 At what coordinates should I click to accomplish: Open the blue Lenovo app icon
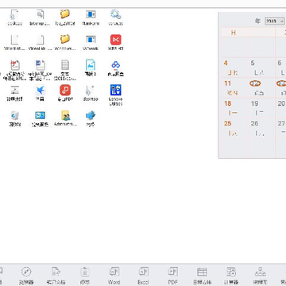116,90
